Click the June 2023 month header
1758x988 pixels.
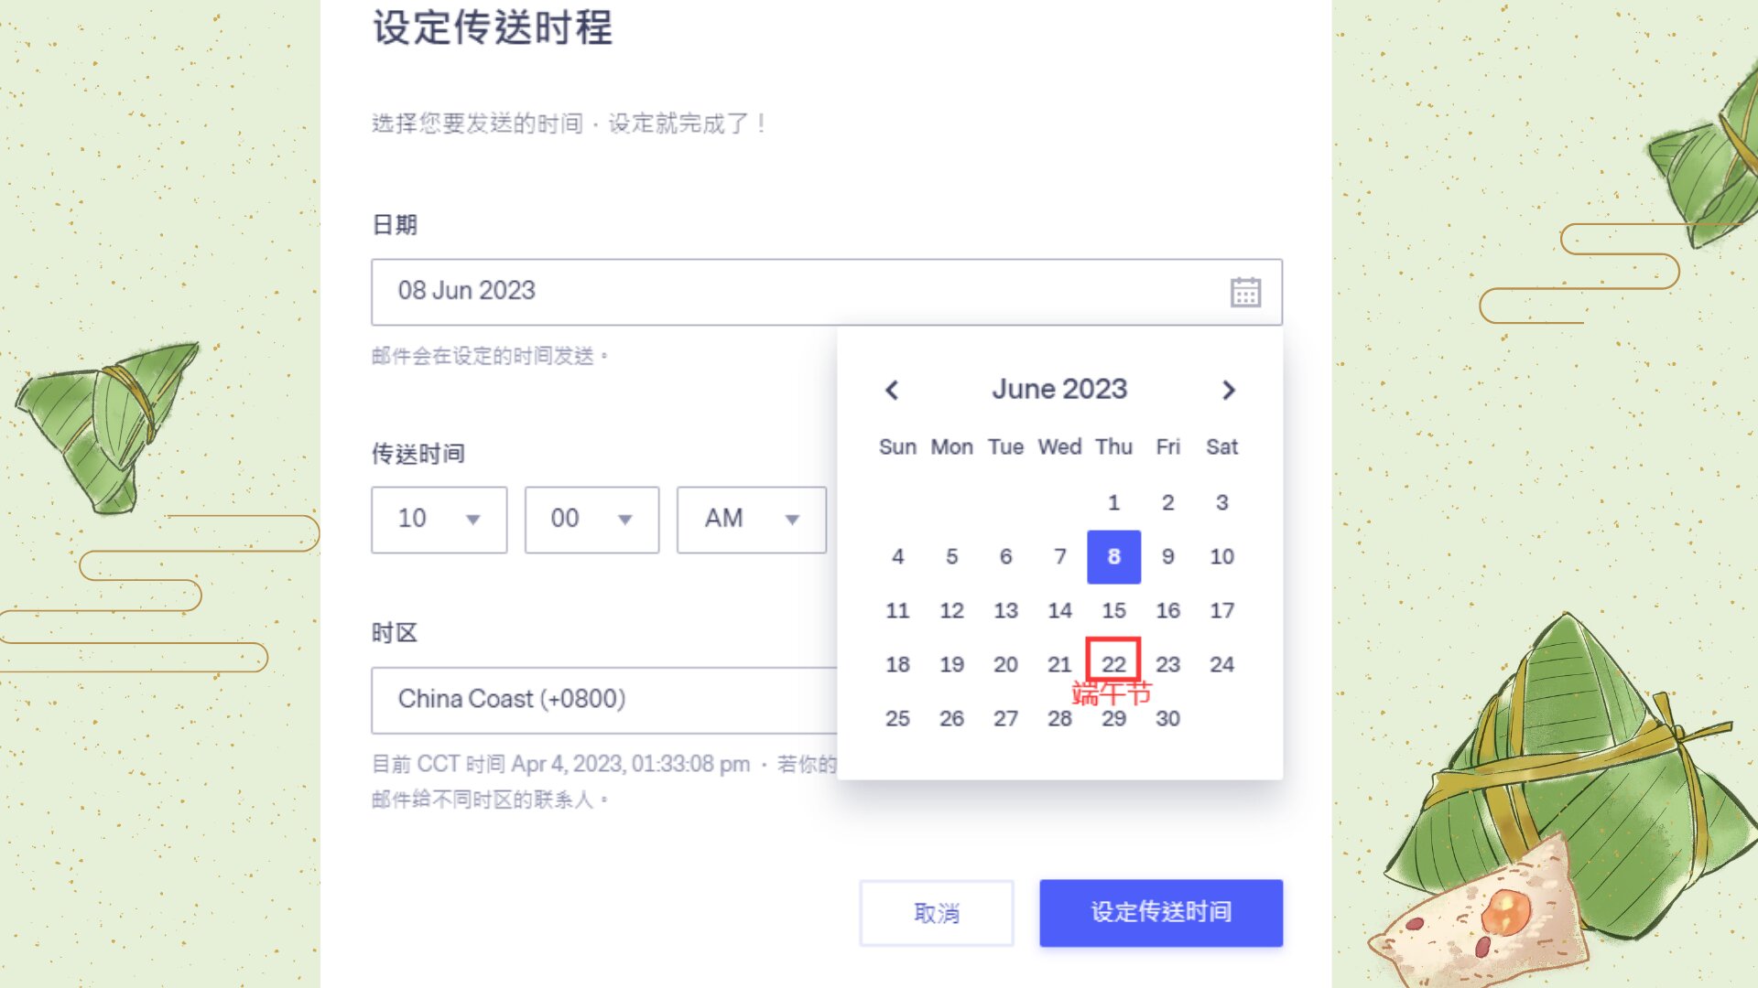coord(1059,390)
